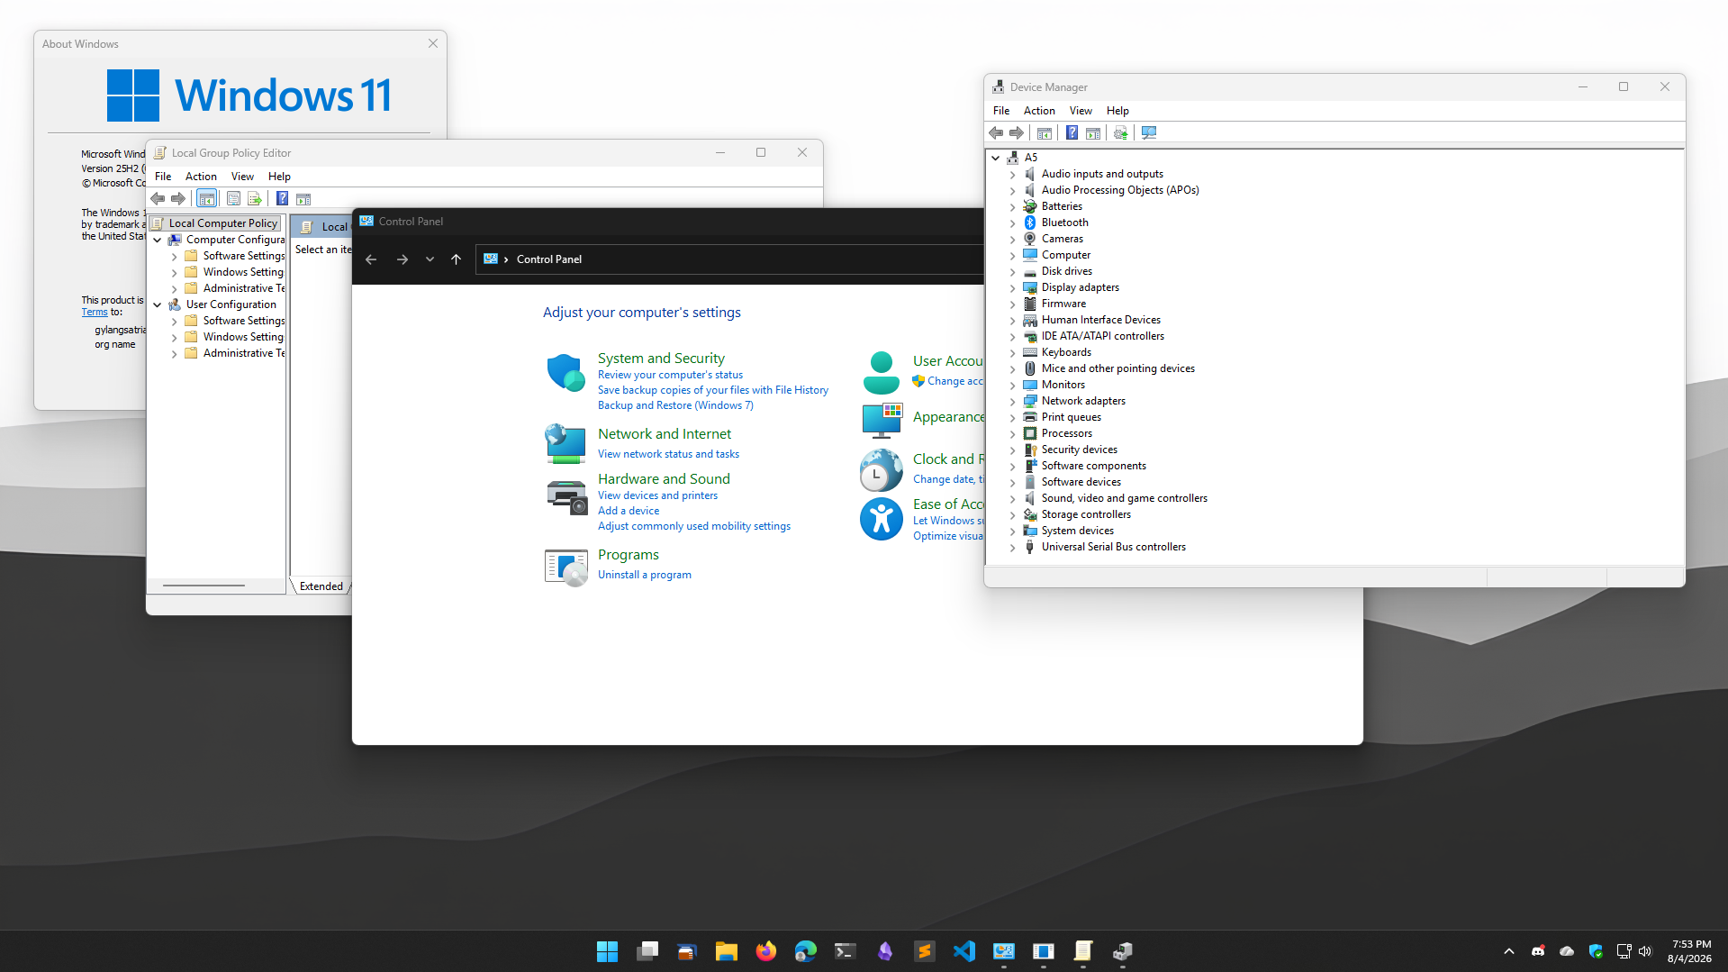Collapse Computer Configuration in Group Policy Editor
This screenshot has height=972, width=1728.
point(158,240)
